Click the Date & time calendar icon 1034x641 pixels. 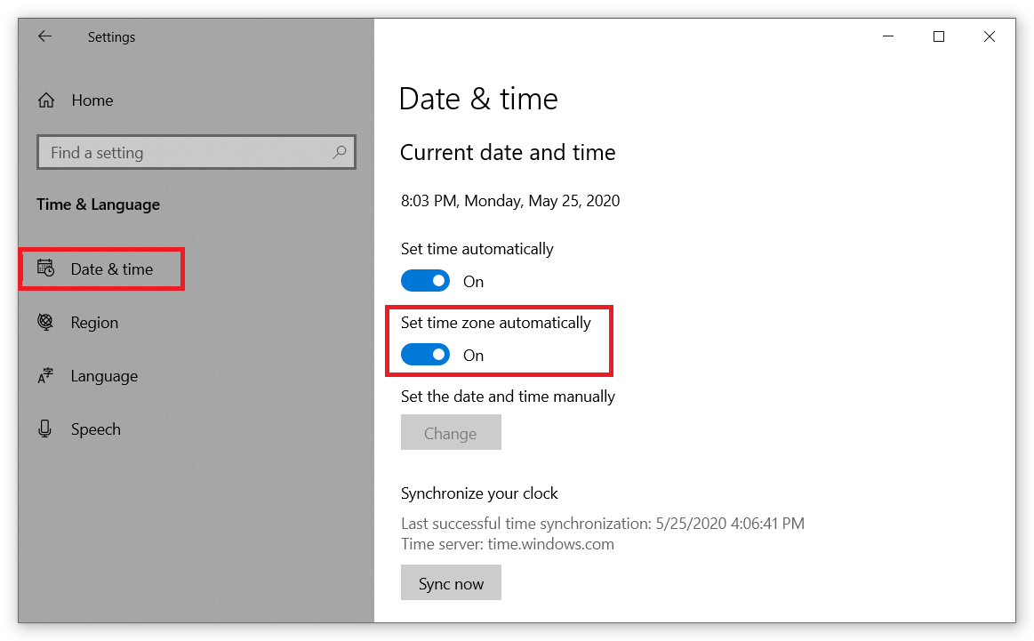click(45, 268)
